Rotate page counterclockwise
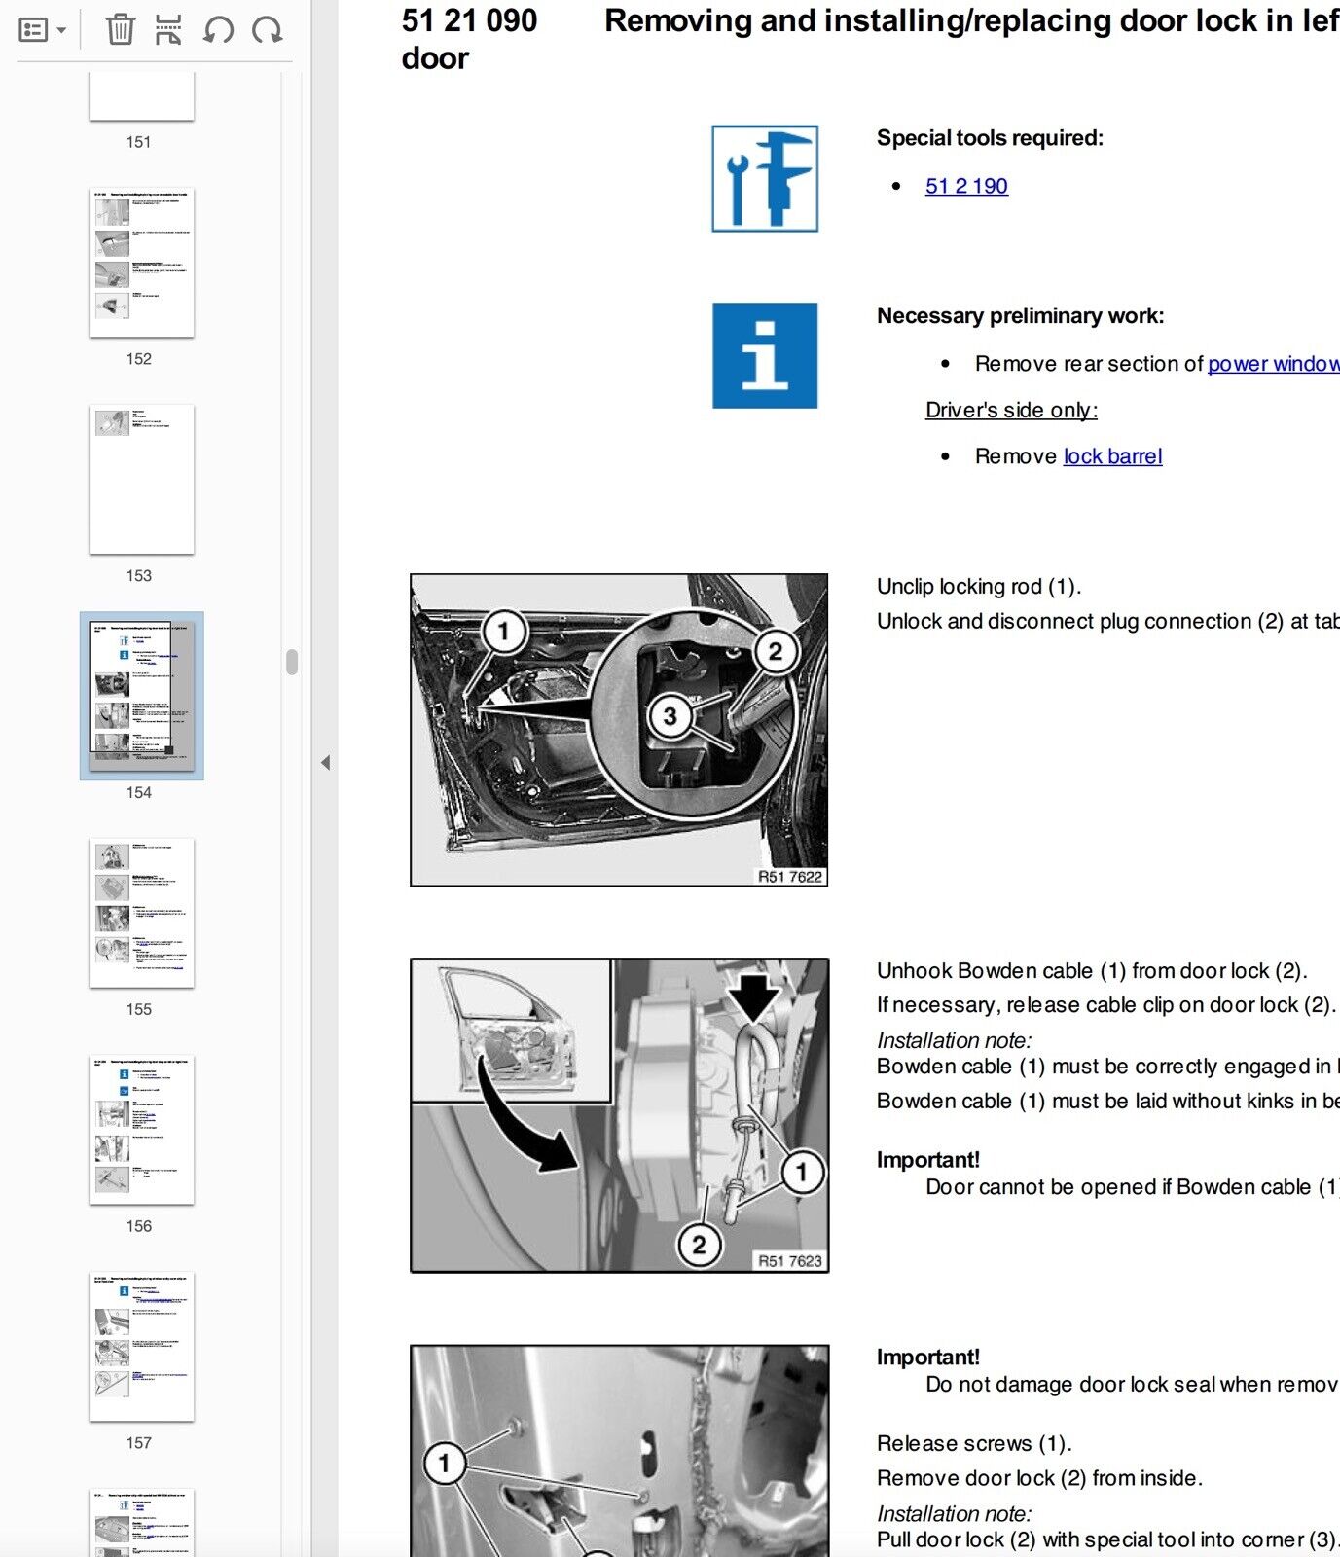1340x1557 pixels. click(218, 30)
